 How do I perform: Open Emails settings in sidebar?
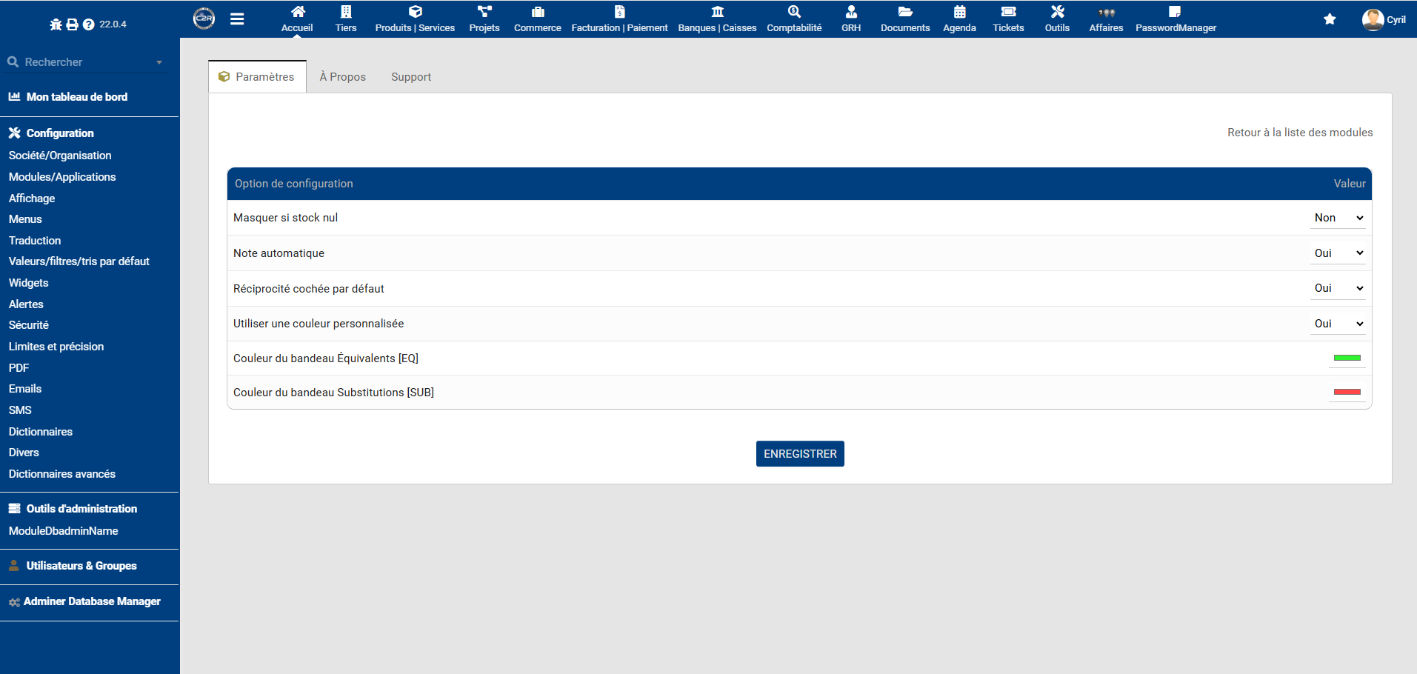pos(25,389)
